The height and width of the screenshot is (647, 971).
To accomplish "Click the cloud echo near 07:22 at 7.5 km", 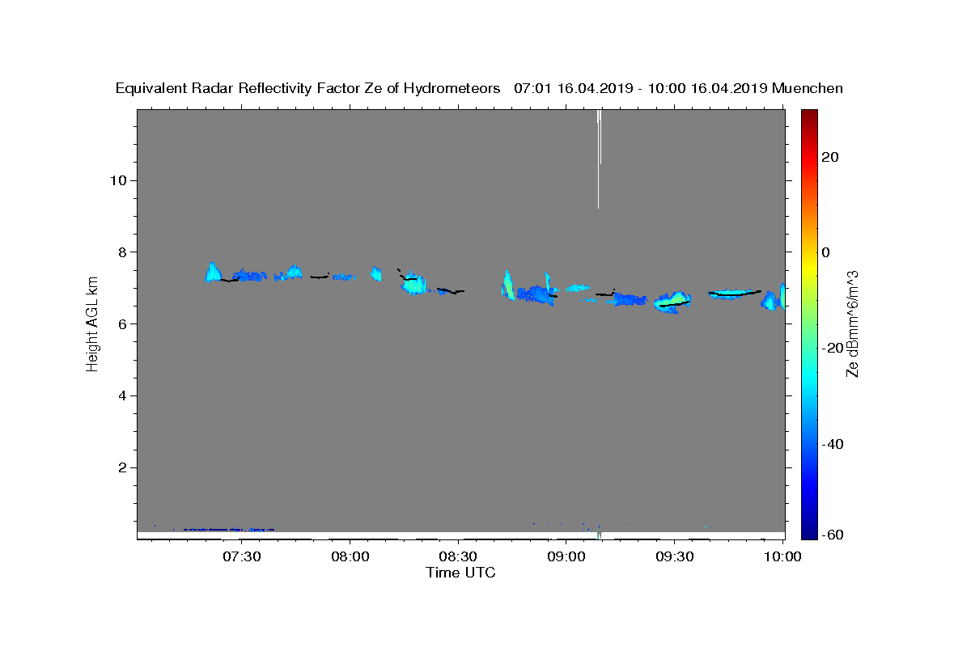I will tap(214, 272).
